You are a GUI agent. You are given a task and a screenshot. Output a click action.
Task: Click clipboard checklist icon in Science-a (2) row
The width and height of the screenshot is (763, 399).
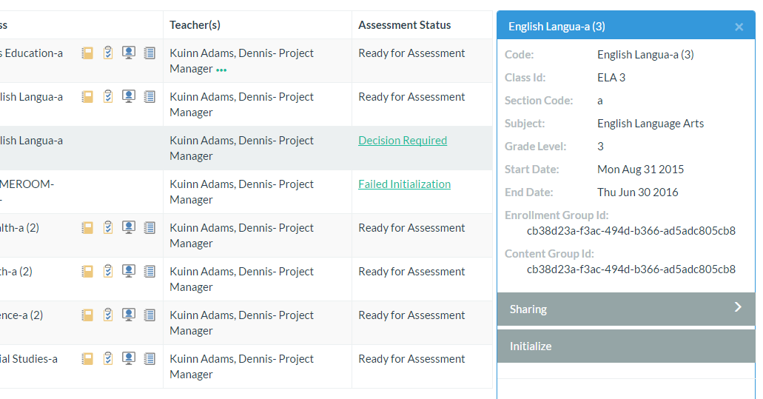click(108, 315)
